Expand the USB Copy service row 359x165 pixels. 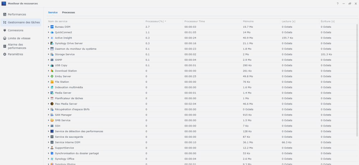click(x=48, y=65)
